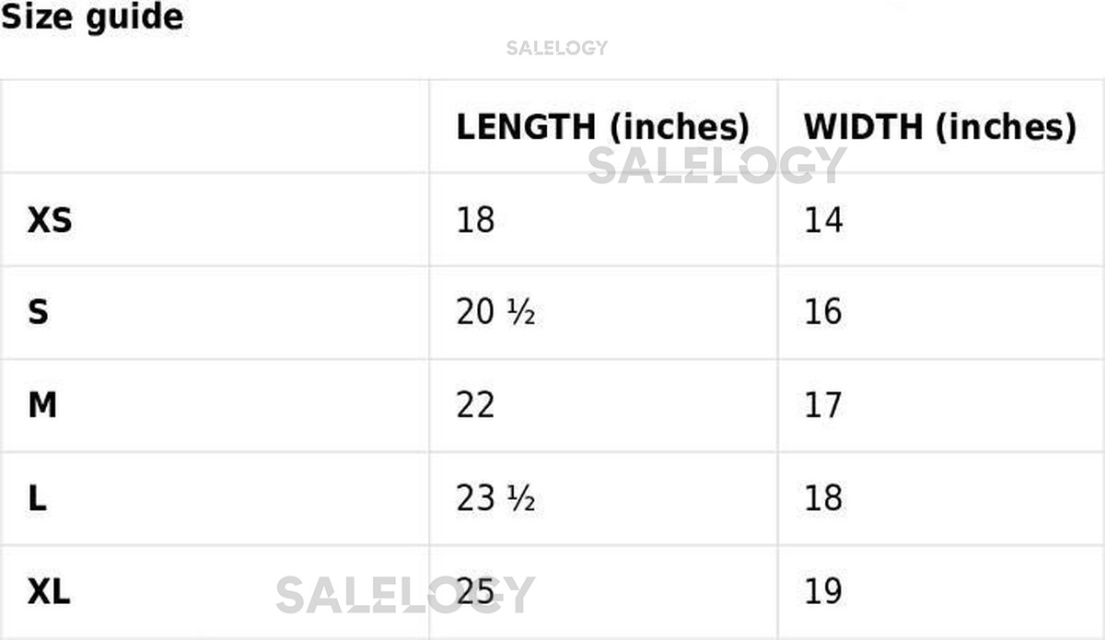Click the XS width value 14

pos(823,221)
